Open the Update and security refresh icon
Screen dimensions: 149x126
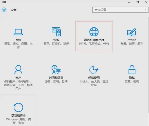click(18, 107)
